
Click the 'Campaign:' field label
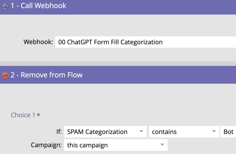[46, 145]
